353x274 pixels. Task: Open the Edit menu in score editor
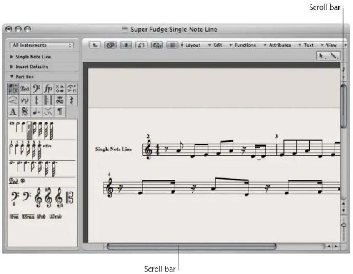215,45
